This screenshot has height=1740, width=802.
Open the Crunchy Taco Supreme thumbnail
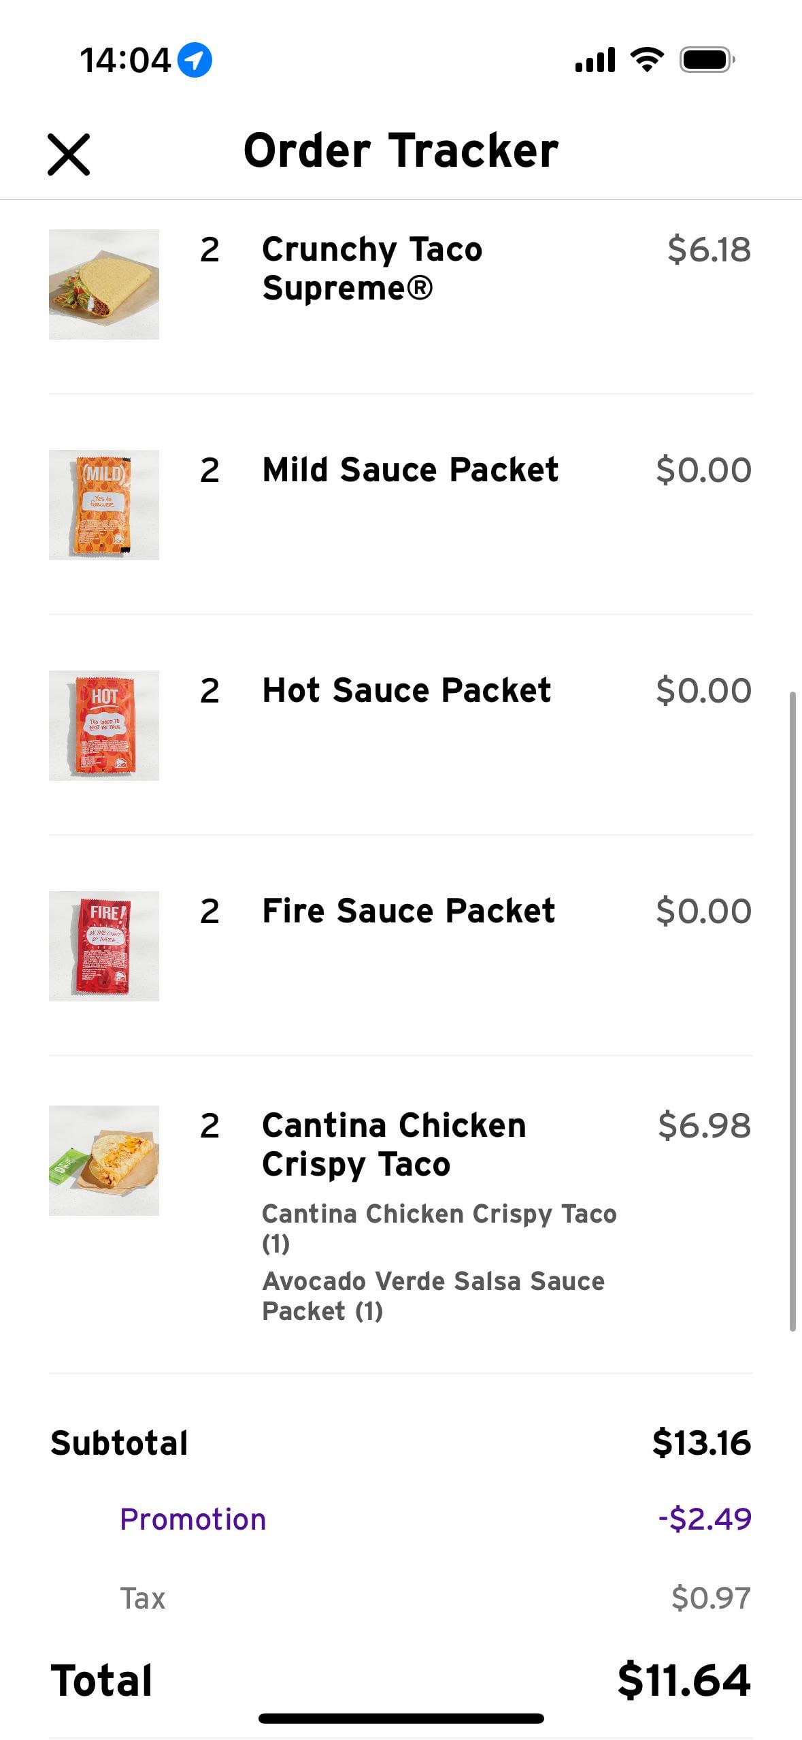click(104, 285)
